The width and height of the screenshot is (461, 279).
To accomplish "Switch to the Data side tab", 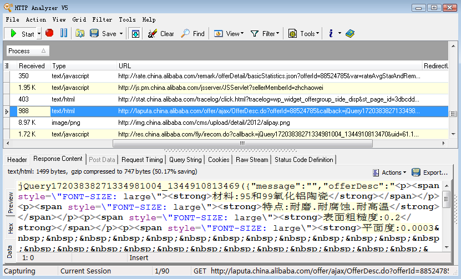I will coord(9,252).
